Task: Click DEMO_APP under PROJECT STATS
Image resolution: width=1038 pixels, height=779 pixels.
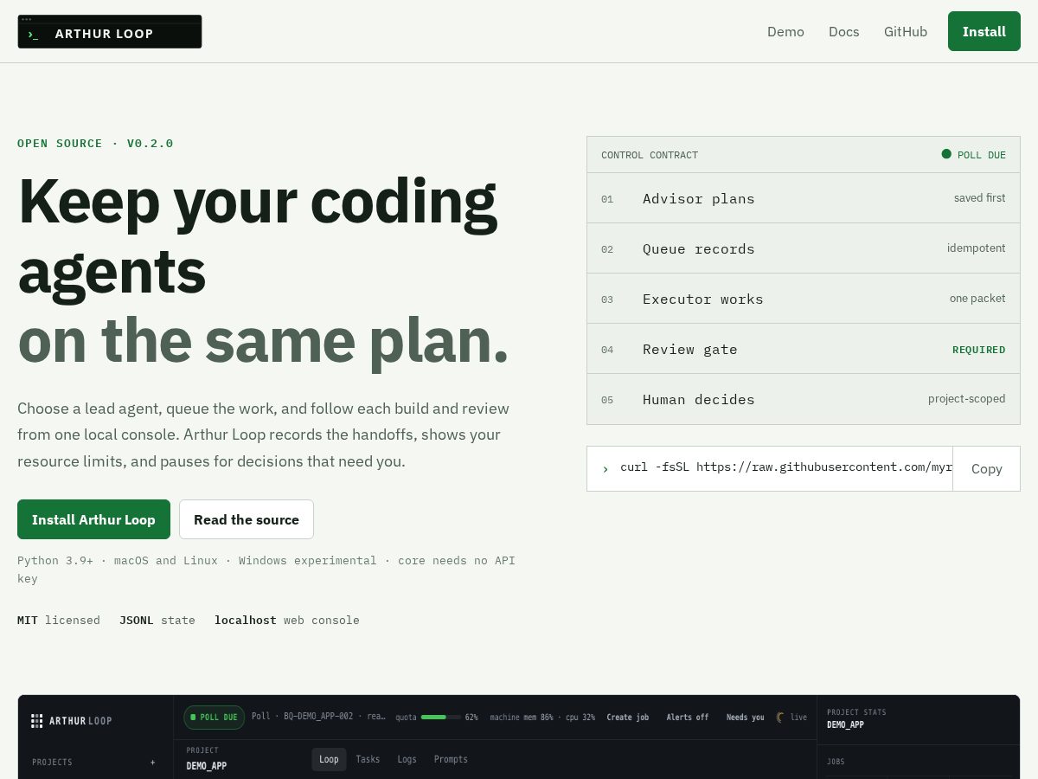Action: [845, 724]
